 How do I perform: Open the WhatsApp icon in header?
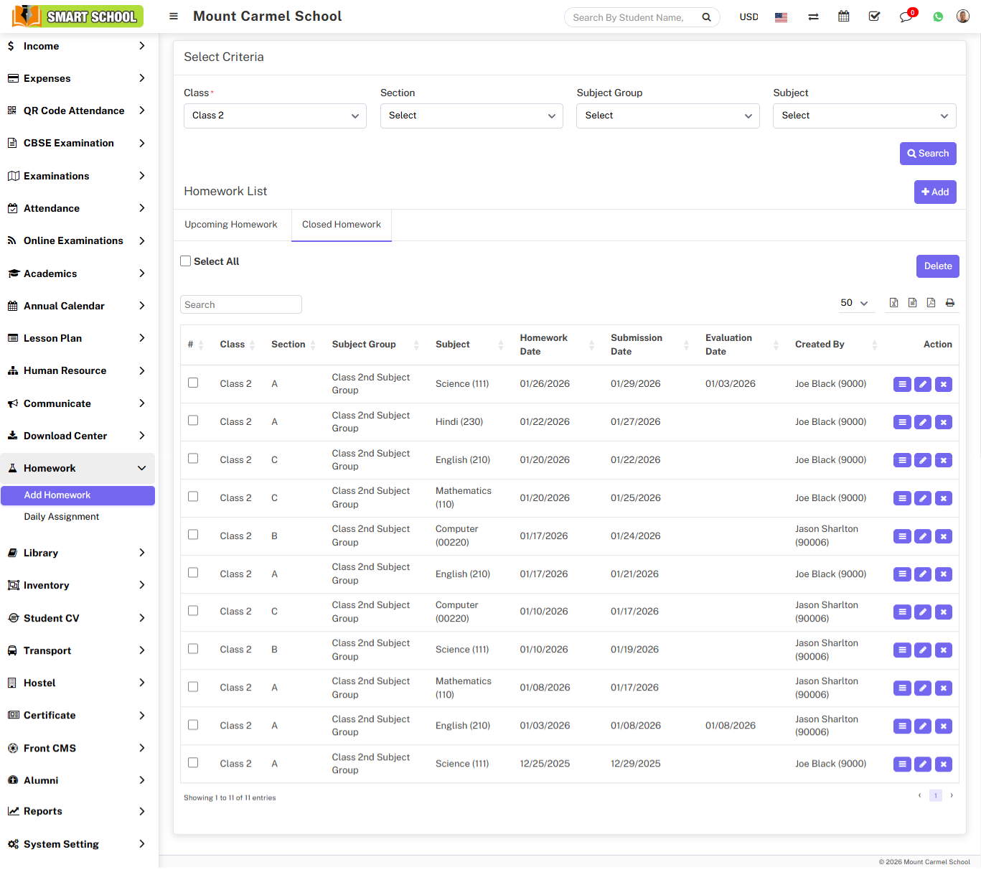tap(938, 17)
